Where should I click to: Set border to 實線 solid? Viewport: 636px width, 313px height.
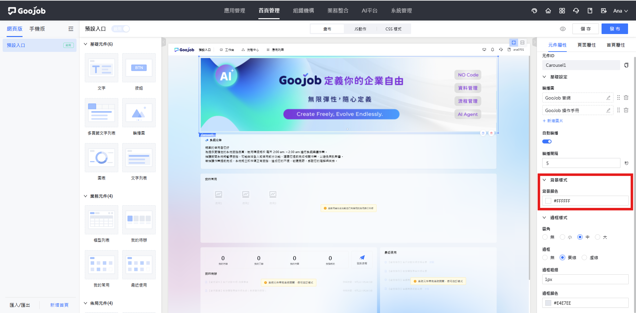(x=562, y=257)
